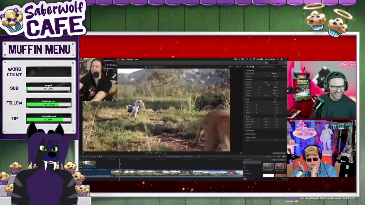The image size is (365, 205).
Task: Open the View menu in menu bar
Action: pyautogui.click(x=123, y=59)
